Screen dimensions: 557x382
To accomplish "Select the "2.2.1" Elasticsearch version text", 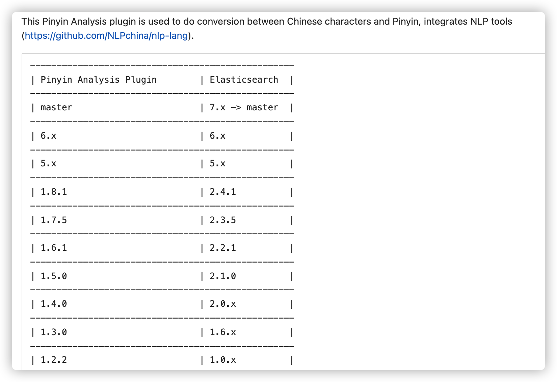I will pos(223,248).
